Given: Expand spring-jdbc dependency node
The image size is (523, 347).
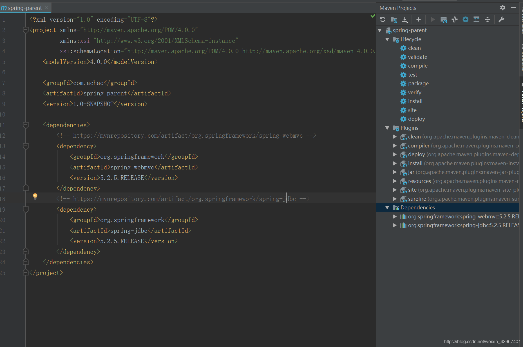Looking at the screenshot, I should point(395,225).
